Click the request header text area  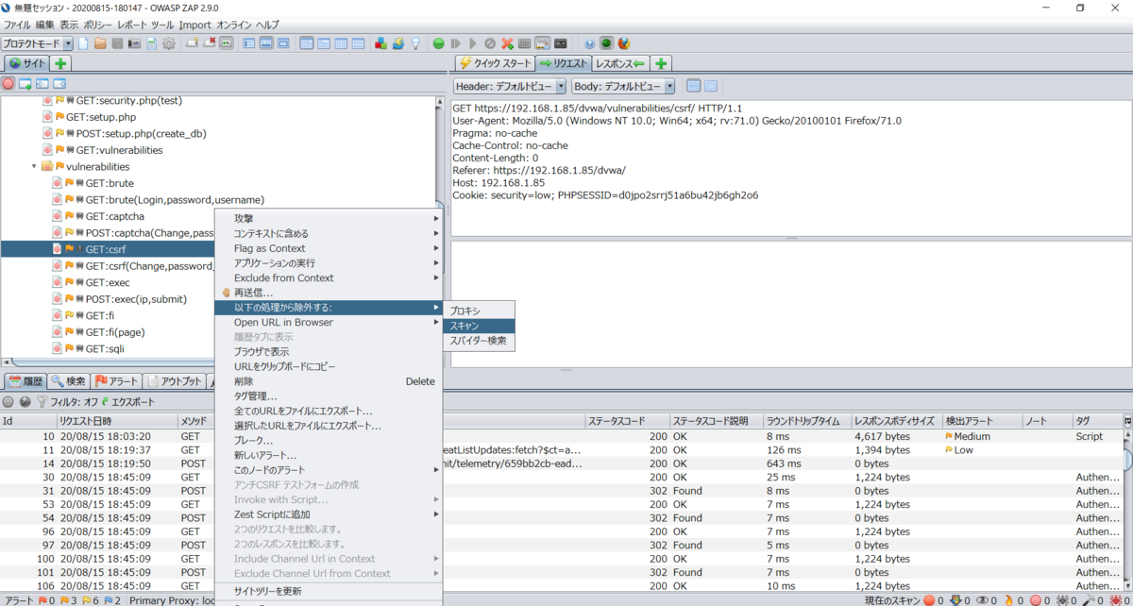pyautogui.click(x=790, y=167)
